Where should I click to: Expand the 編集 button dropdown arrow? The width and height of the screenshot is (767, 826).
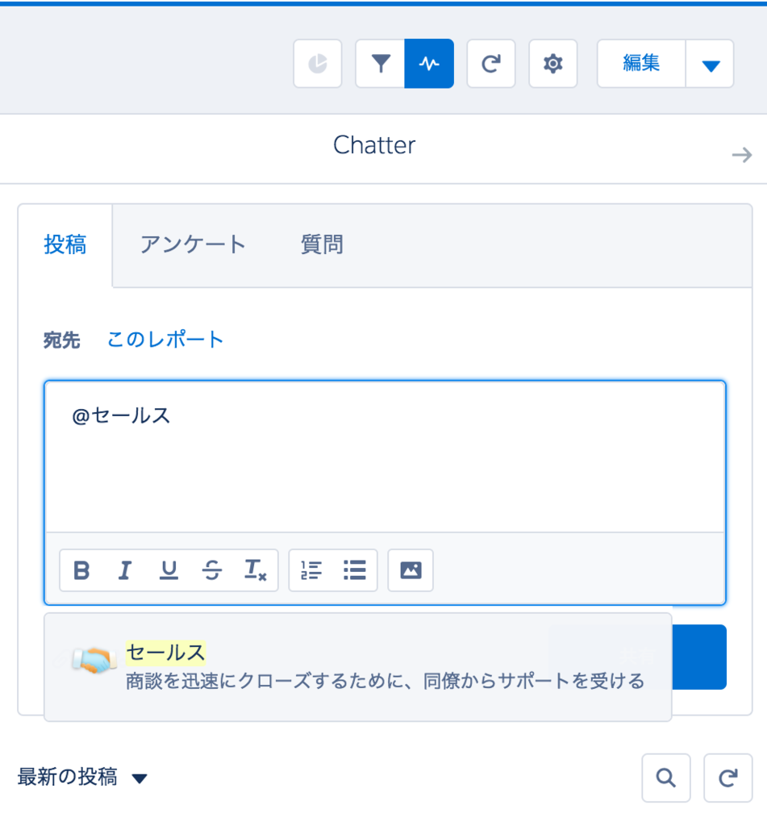(710, 63)
